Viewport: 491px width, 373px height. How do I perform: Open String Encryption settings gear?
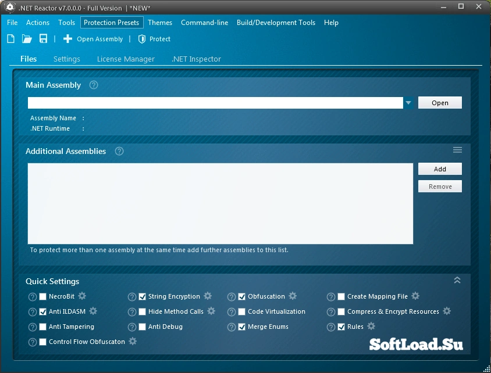(x=208, y=296)
